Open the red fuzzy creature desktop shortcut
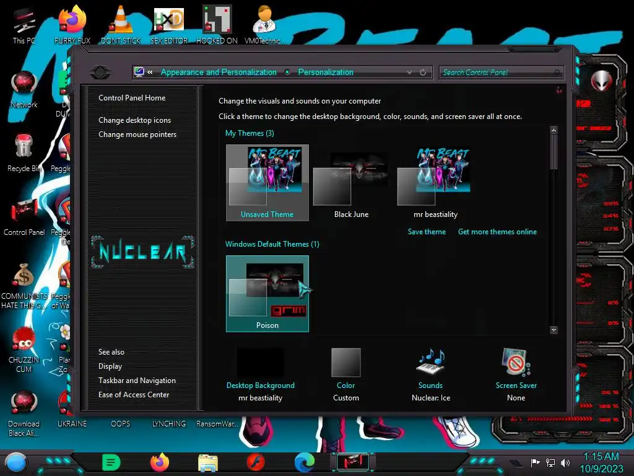The height and width of the screenshot is (476, 634). (24, 350)
